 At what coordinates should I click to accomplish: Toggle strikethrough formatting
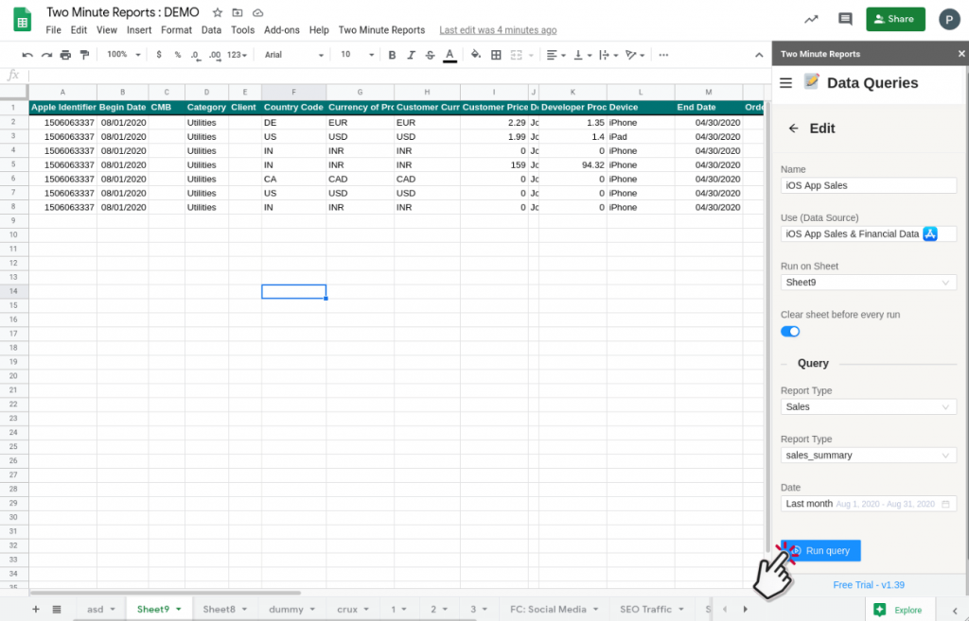pyautogui.click(x=431, y=55)
